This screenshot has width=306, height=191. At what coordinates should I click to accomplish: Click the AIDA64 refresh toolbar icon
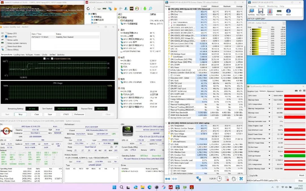[88, 8]
